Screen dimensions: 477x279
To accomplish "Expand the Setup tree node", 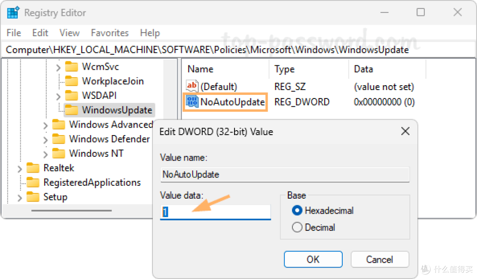I will point(19,198).
